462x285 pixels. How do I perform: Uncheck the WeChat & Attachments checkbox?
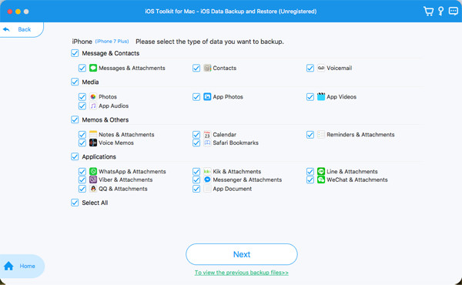coord(310,179)
